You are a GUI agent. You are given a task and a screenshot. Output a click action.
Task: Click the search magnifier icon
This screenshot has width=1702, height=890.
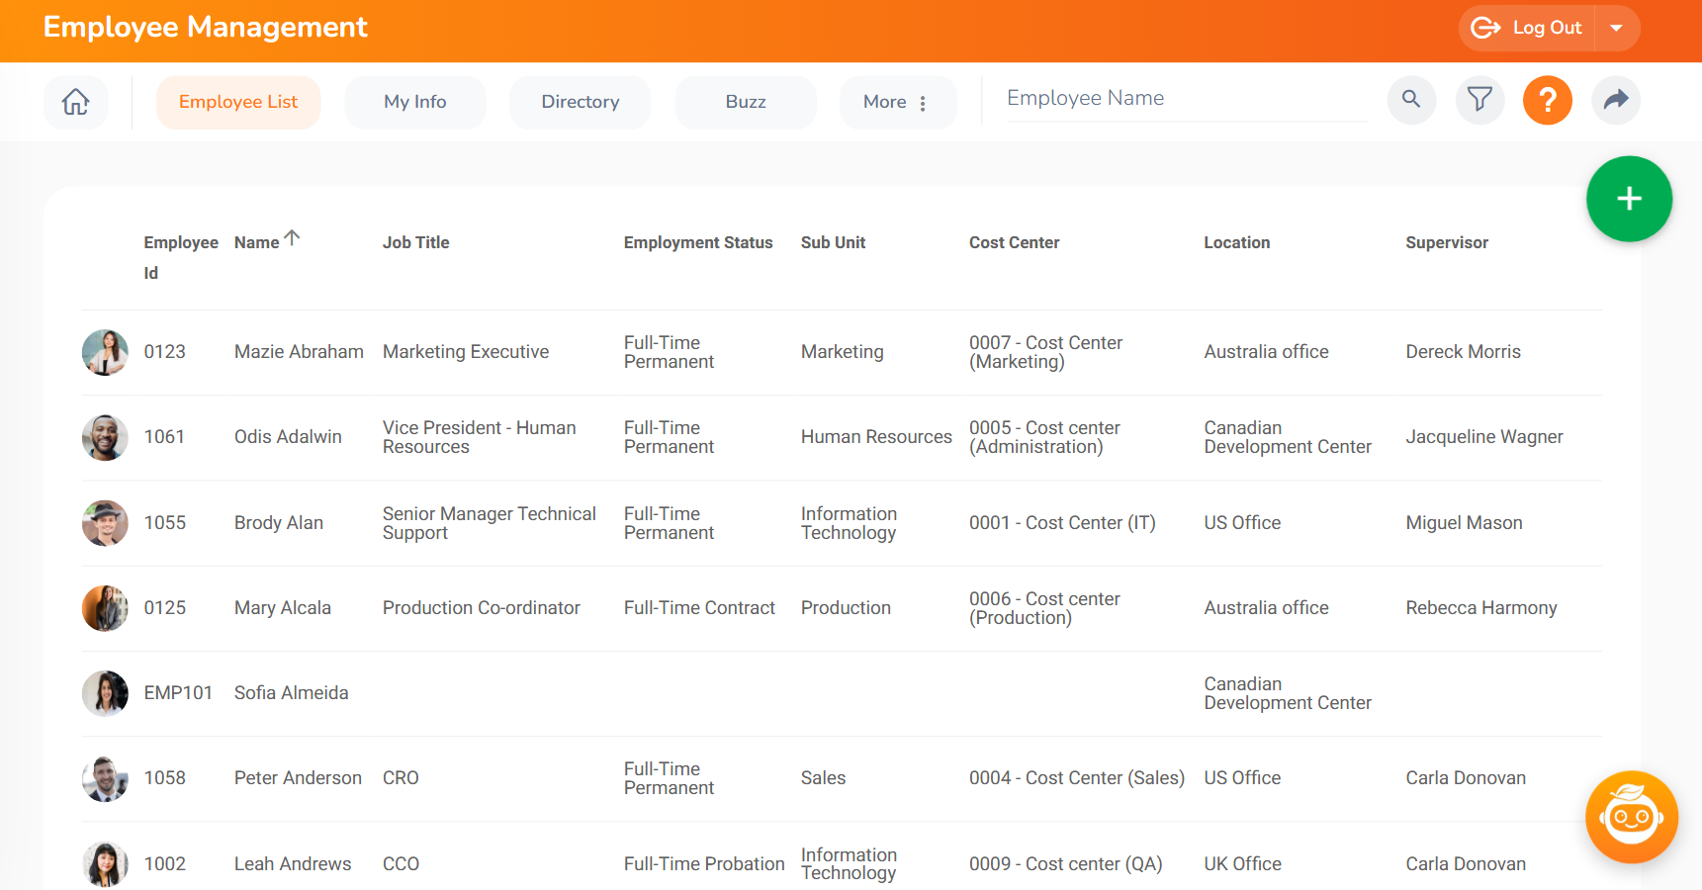(x=1411, y=99)
